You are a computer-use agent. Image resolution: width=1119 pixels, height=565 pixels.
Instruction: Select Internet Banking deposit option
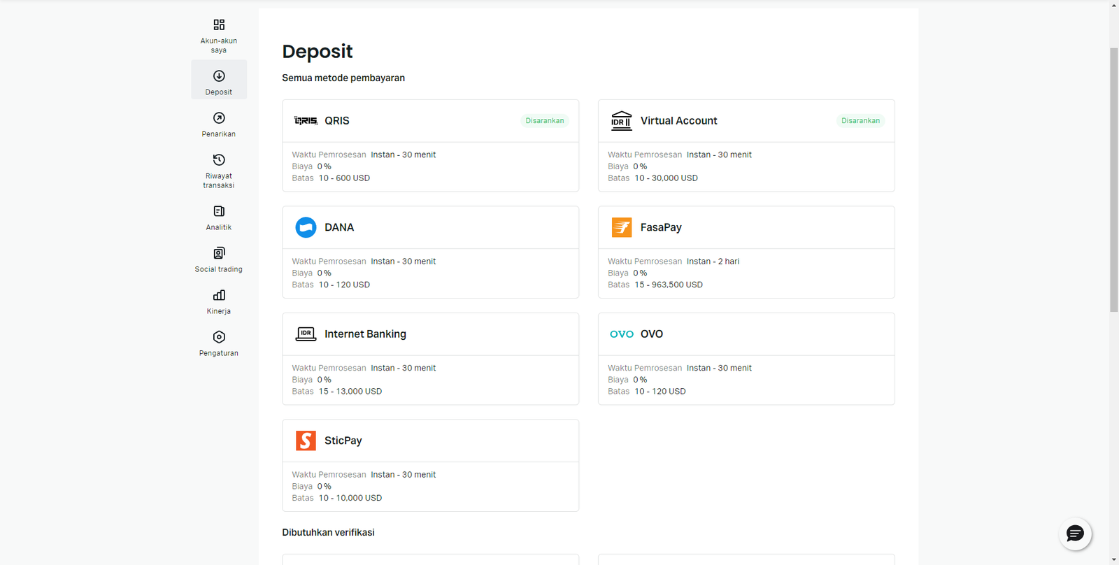pos(365,334)
